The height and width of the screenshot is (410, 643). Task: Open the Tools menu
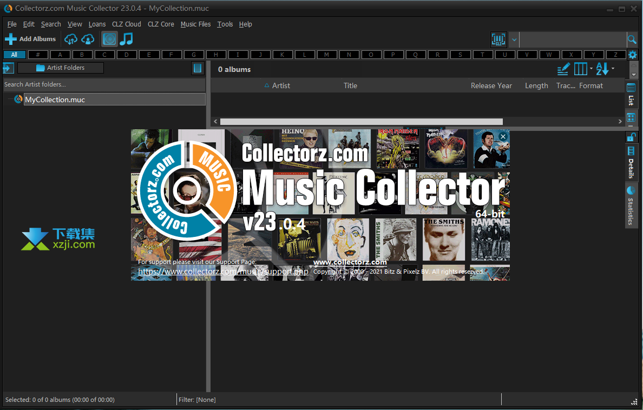(x=225, y=24)
